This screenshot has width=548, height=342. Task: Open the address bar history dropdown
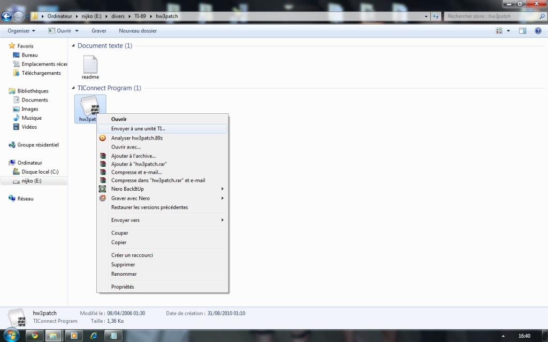coord(426,16)
